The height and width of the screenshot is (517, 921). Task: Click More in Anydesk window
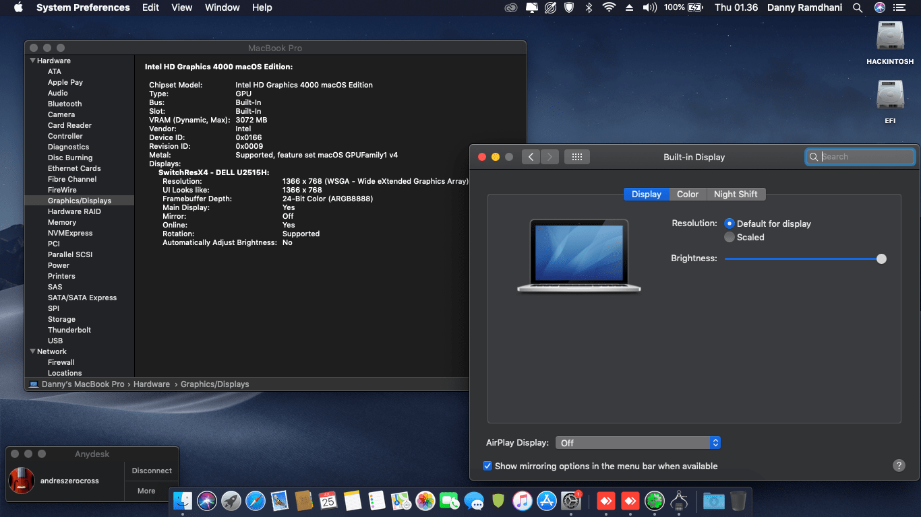click(146, 491)
